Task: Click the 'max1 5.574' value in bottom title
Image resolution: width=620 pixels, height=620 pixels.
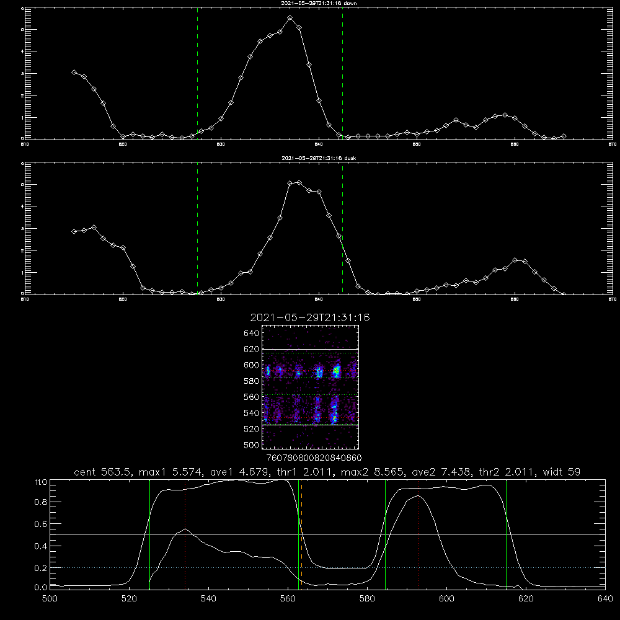Action: (171, 472)
